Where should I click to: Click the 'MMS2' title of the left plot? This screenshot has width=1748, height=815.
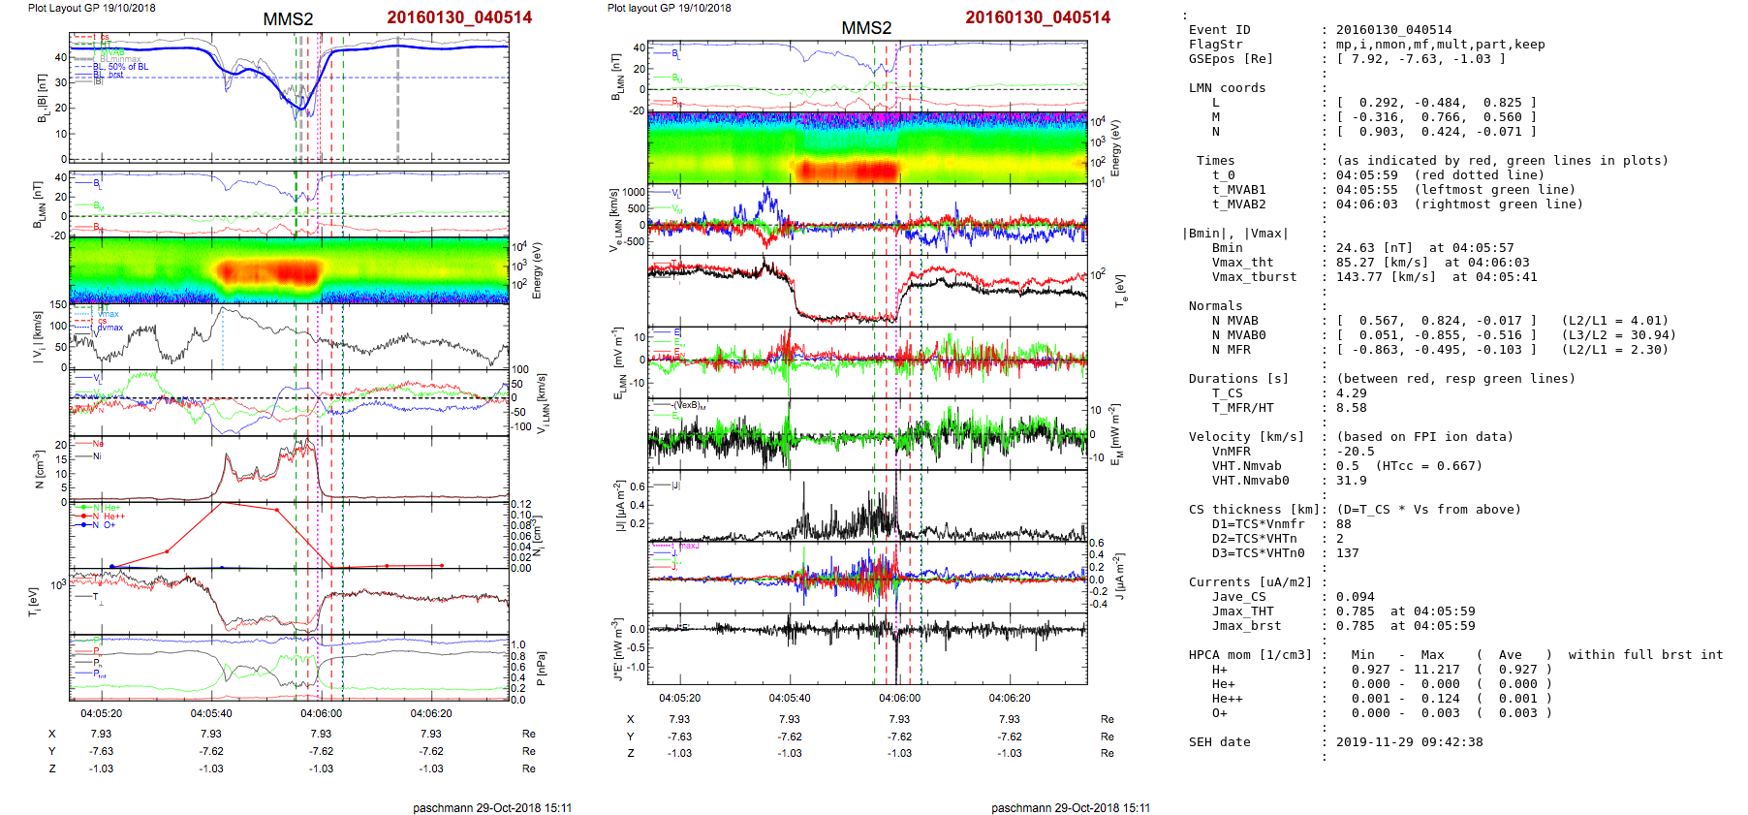coord(288,19)
